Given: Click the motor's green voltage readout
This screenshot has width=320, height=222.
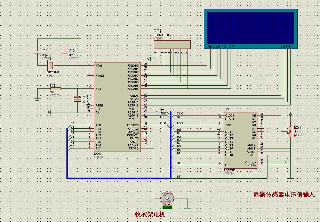Looking at the screenshot, I should 167,207.
